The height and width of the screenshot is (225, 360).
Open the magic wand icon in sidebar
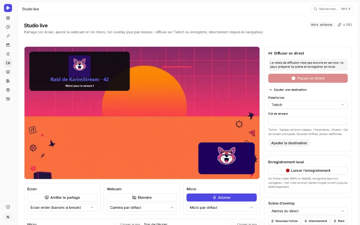[8, 36]
